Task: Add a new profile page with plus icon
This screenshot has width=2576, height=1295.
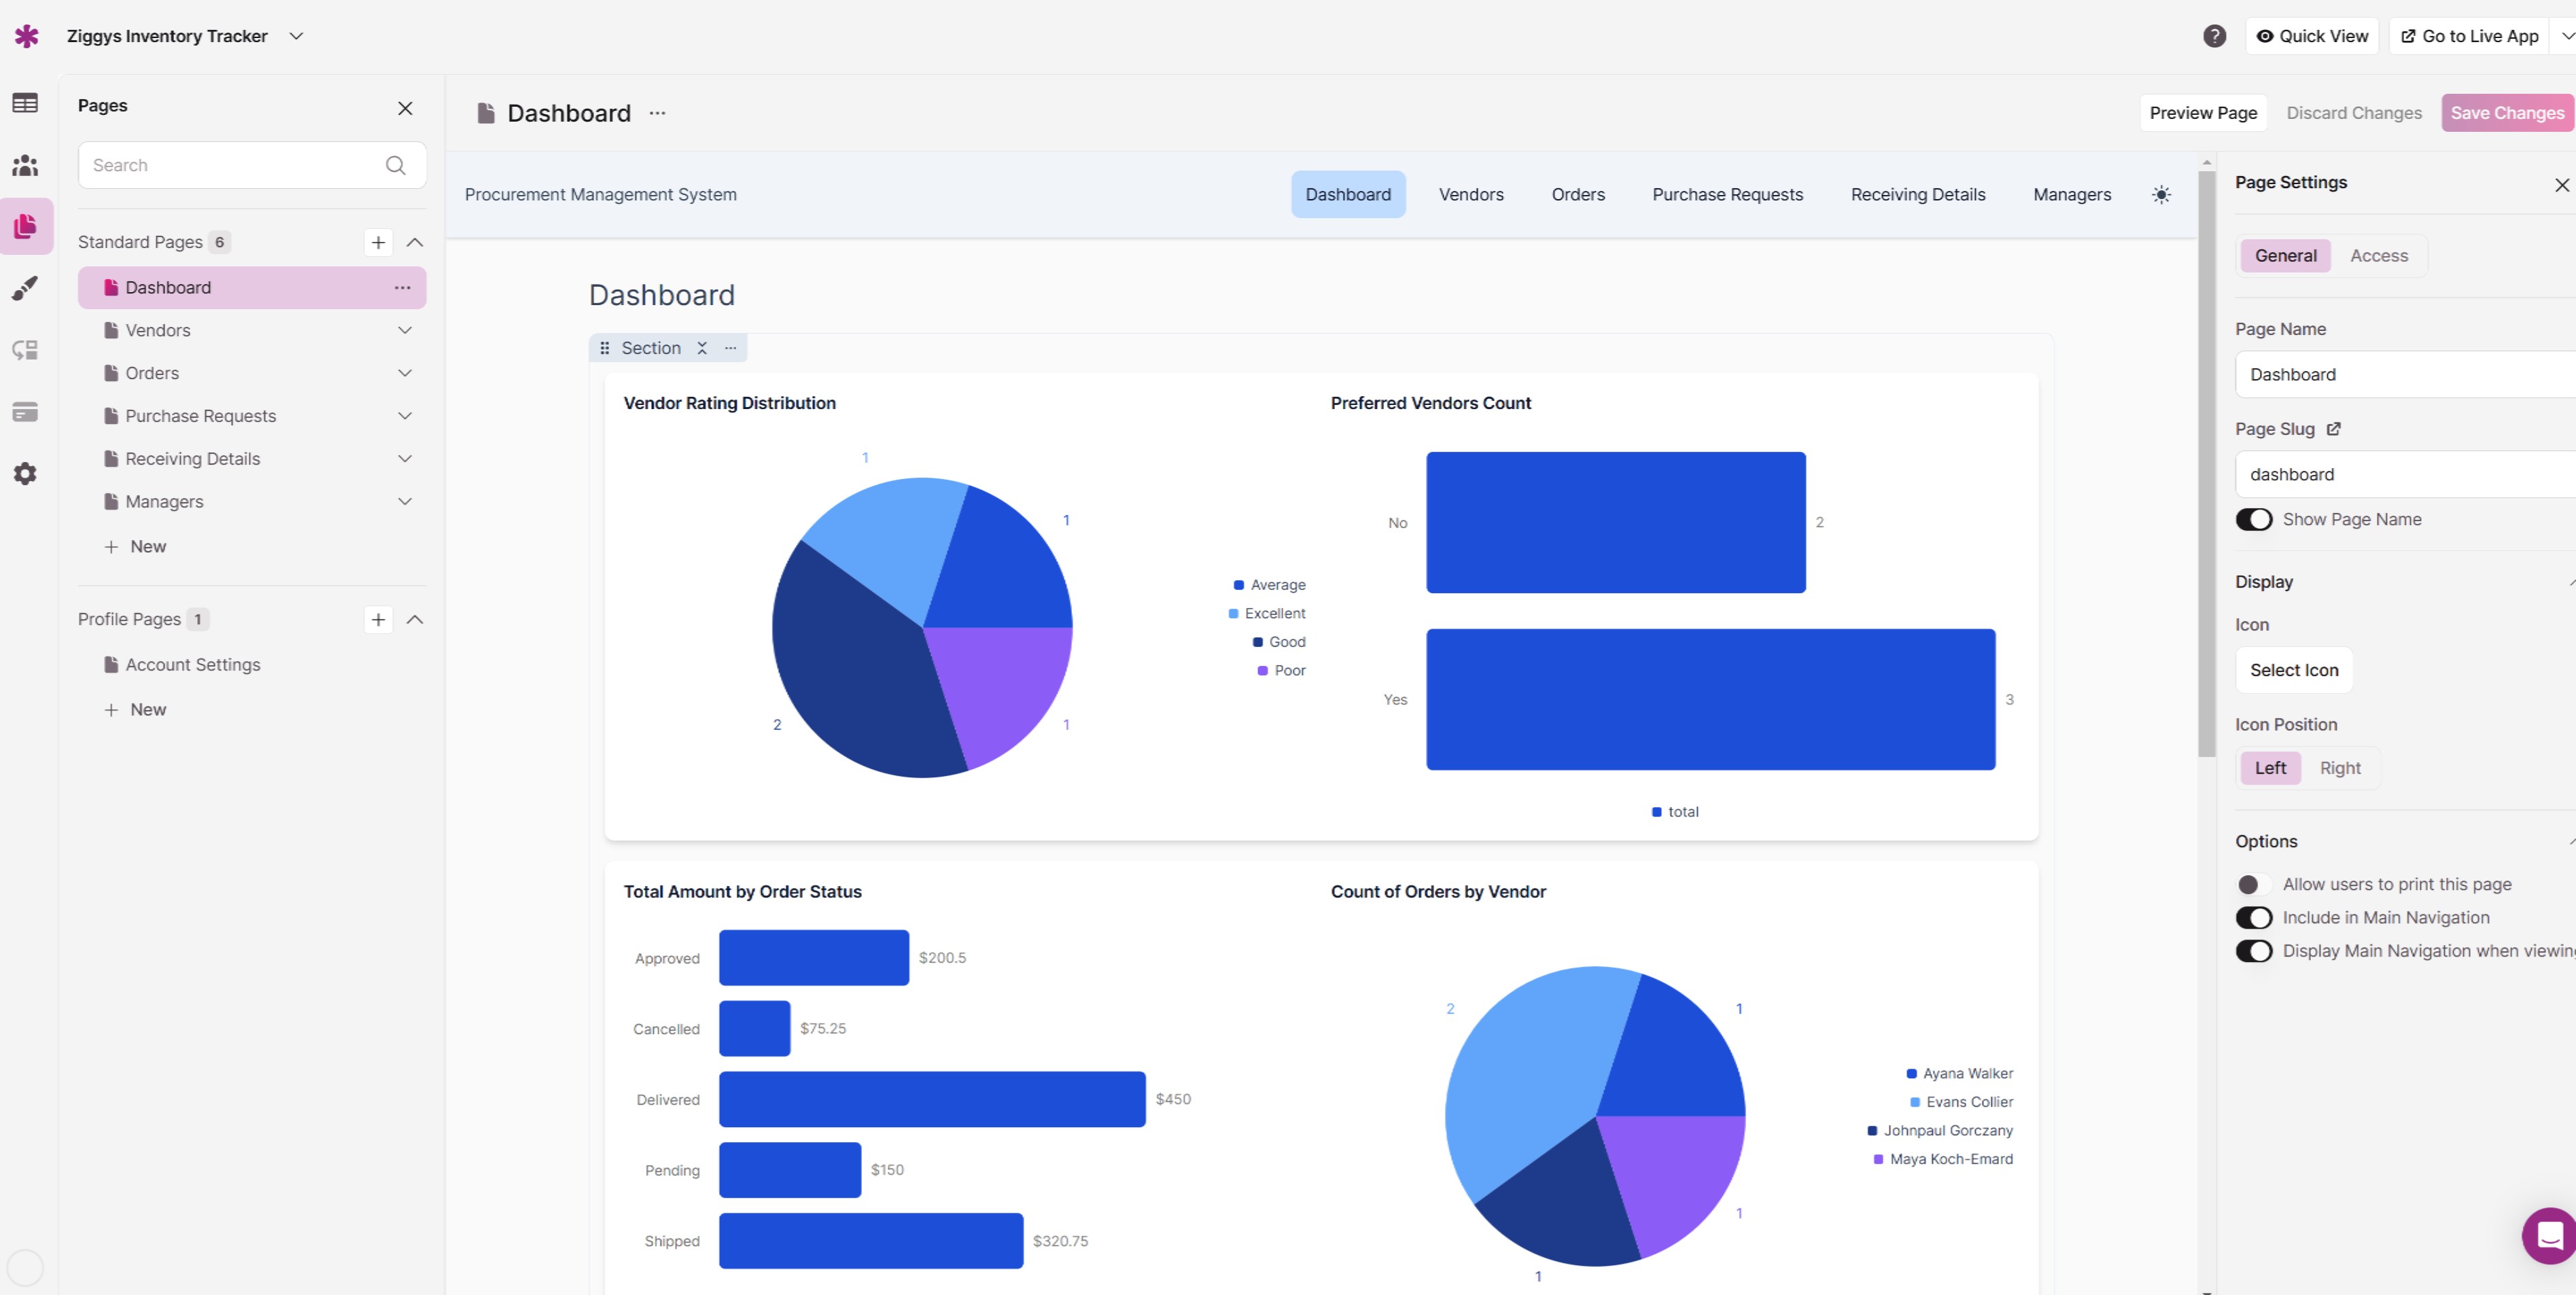Action: (378, 620)
